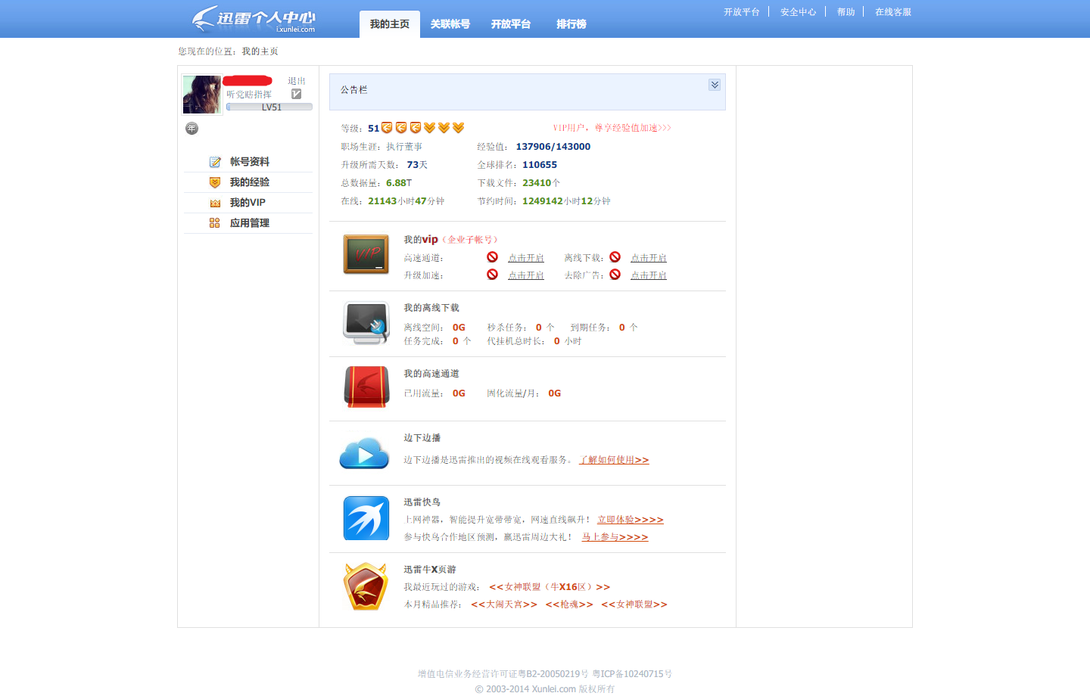Click disabled status icon beside 去除广告

pos(615,275)
